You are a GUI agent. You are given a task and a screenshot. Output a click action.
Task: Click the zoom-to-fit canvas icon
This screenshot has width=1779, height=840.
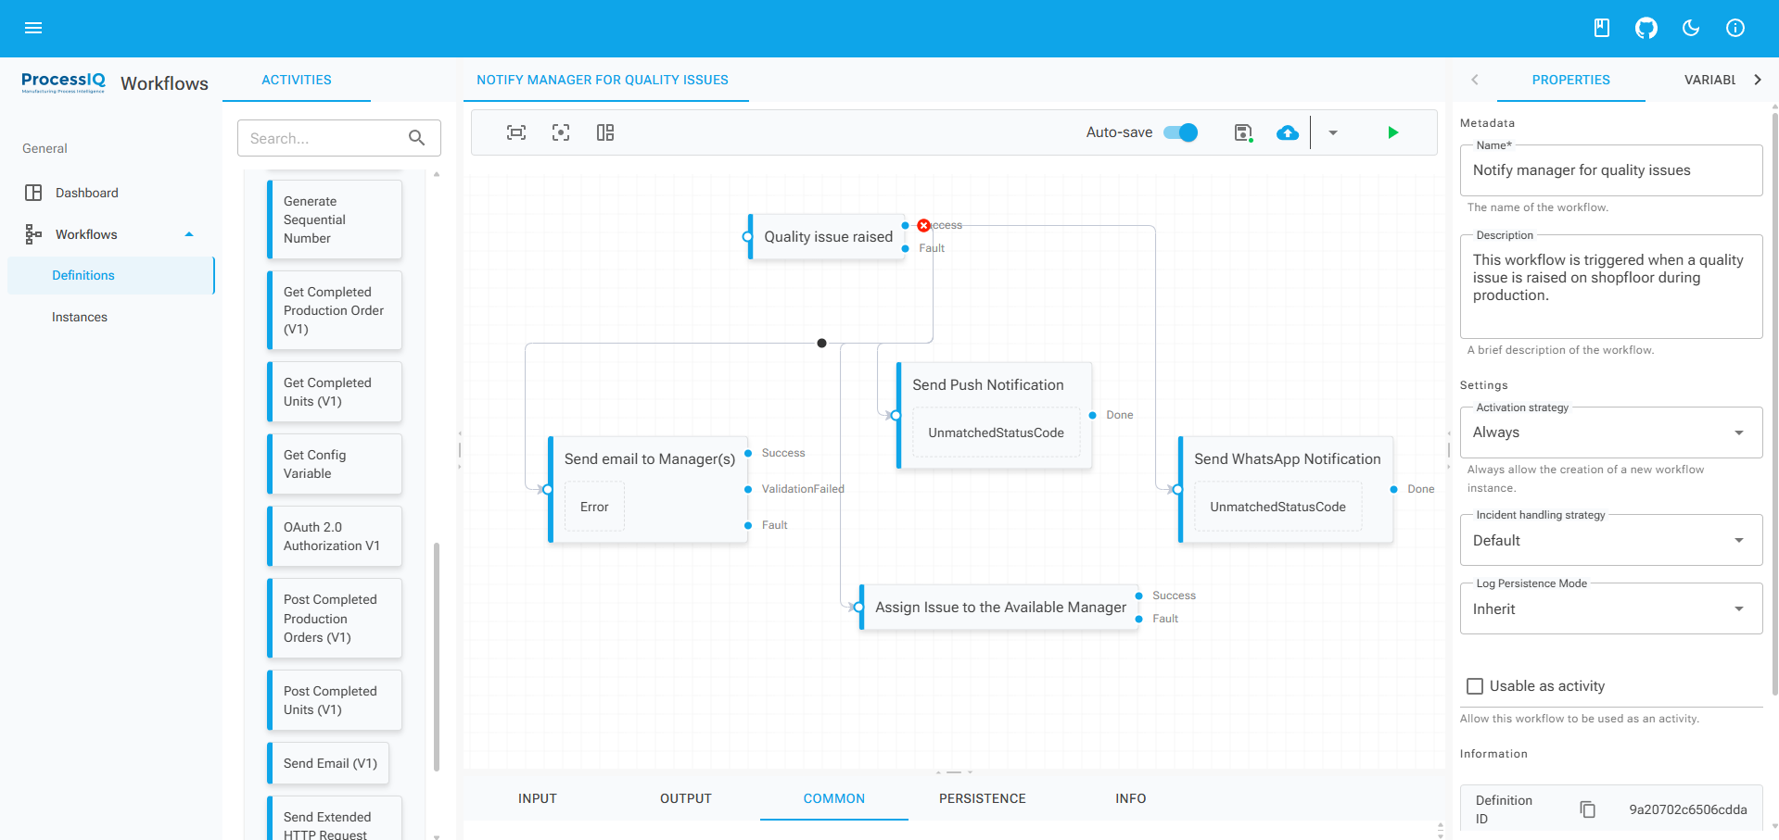click(516, 132)
